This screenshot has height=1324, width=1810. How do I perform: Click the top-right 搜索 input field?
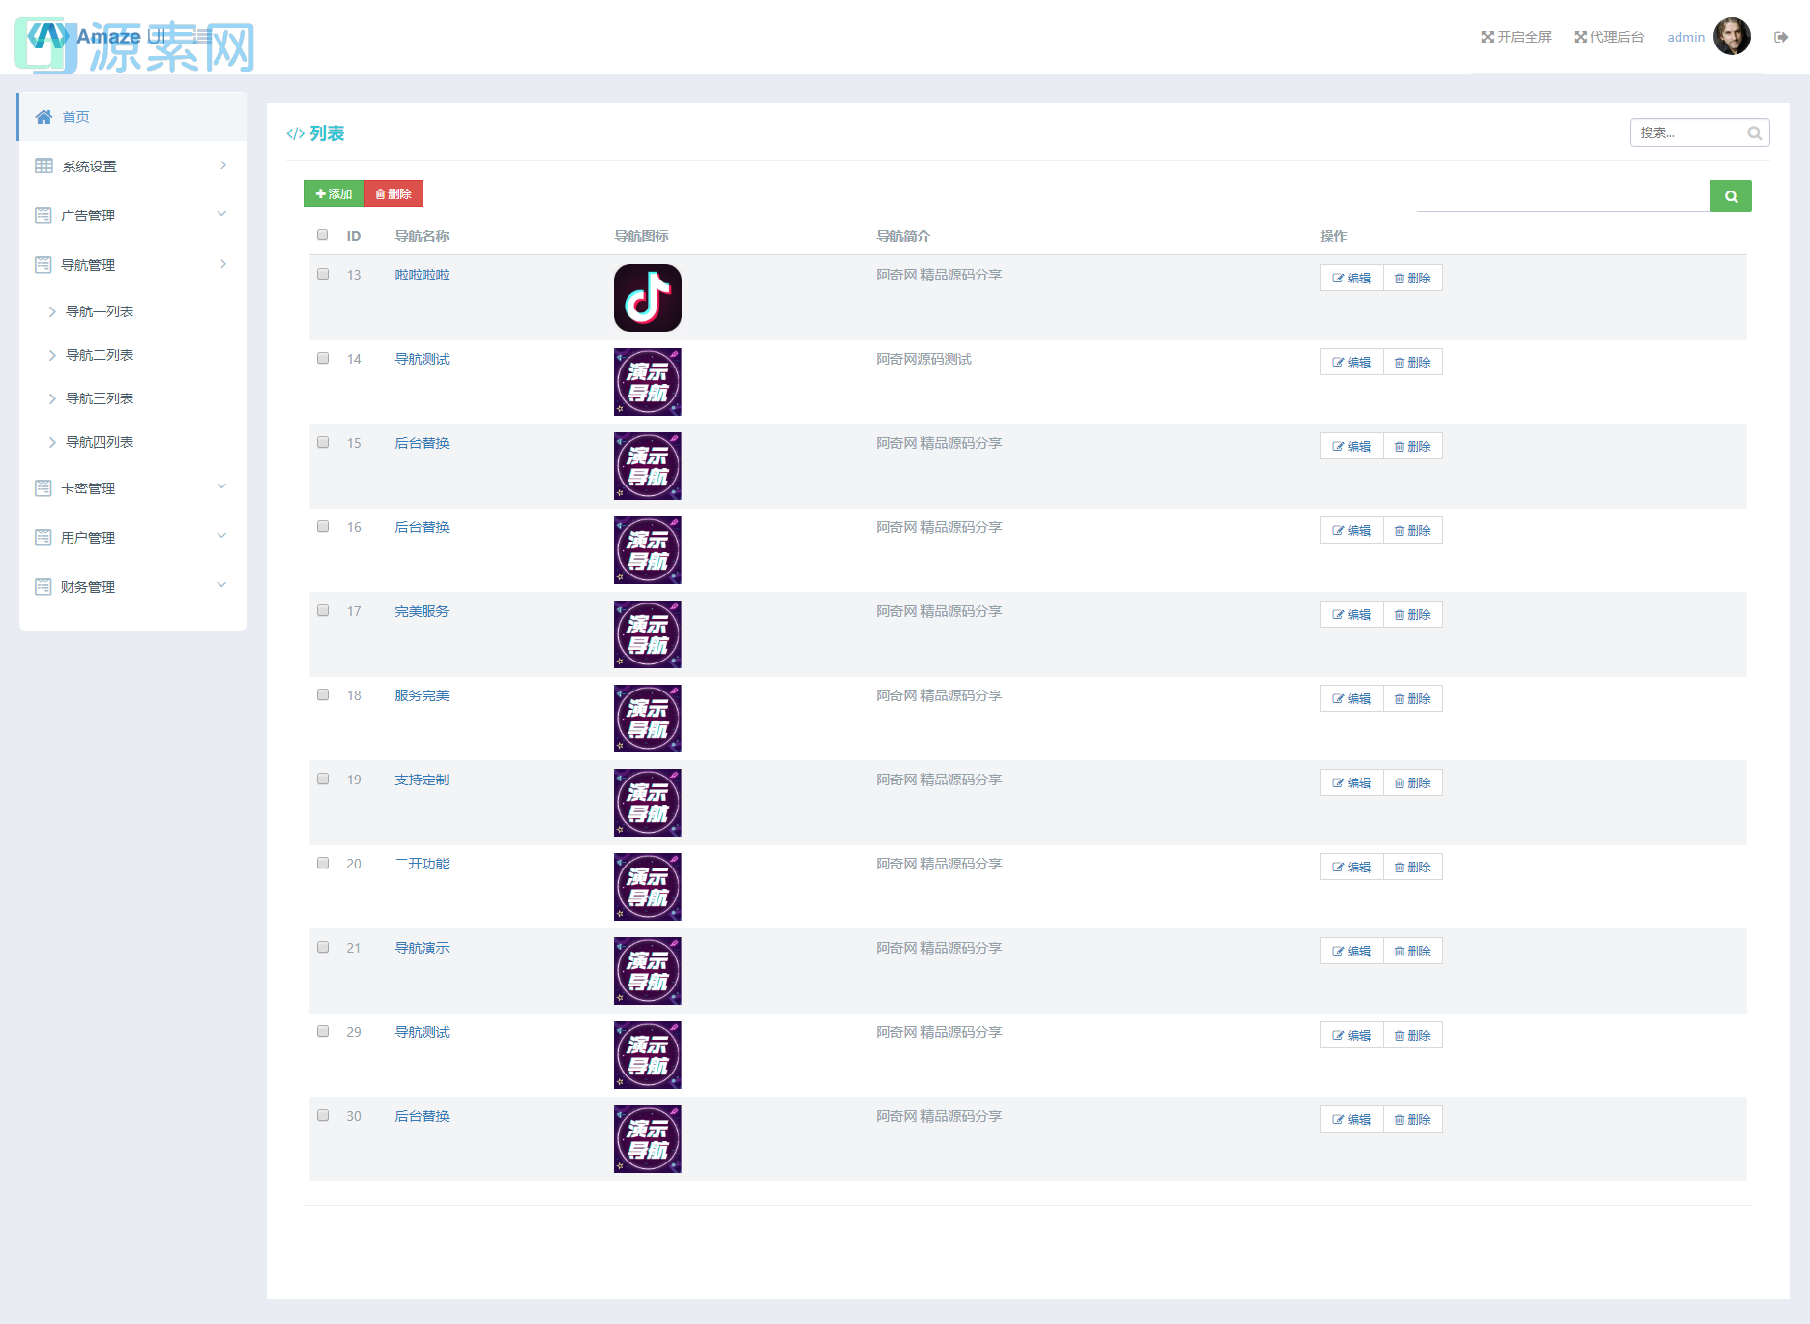pos(1689,133)
